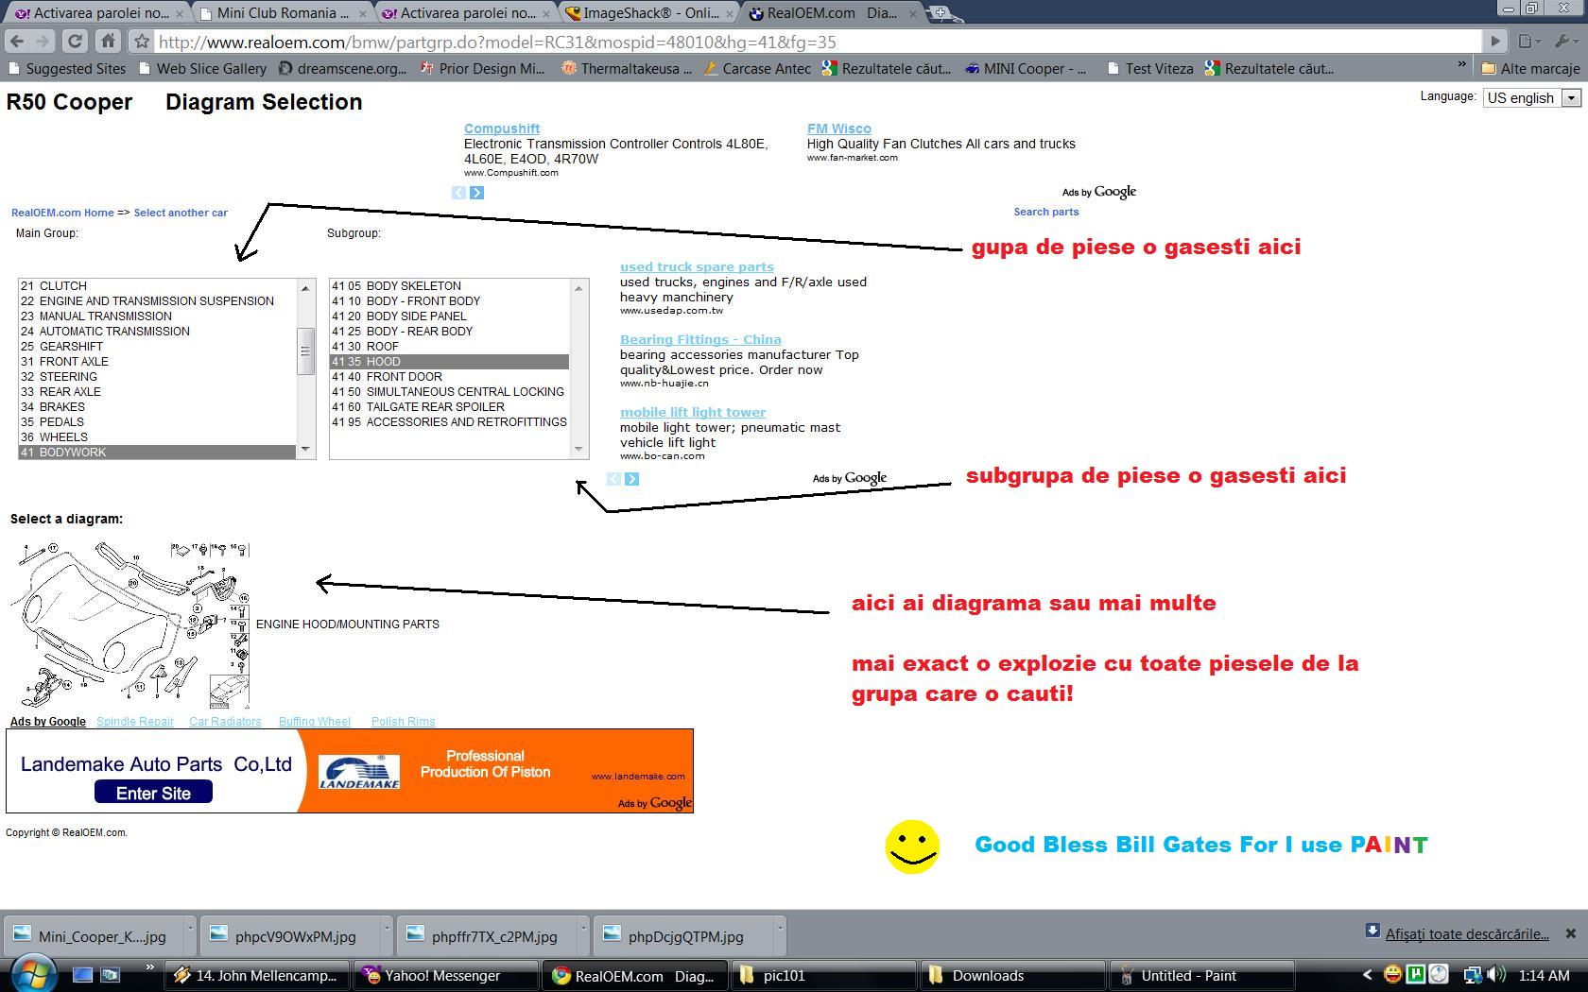Viewport: 1588px width, 992px height.
Task: Click the Select another car link
Action: (x=181, y=213)
